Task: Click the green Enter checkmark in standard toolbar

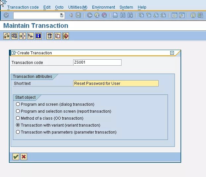Action: [6, 15]
